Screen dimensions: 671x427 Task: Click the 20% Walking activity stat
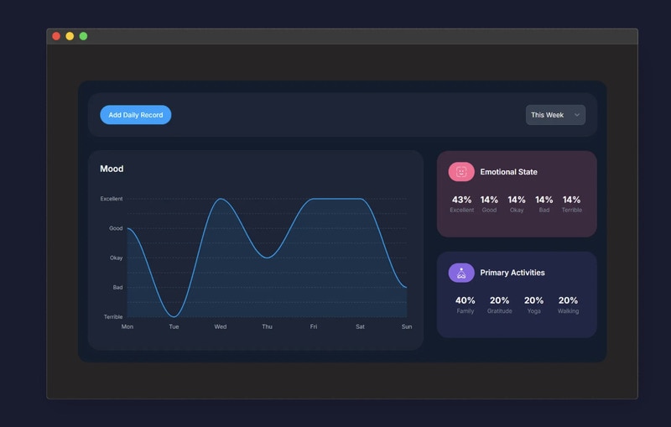coord(568,305)
